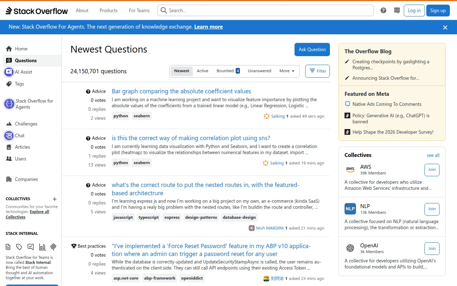Open the 'Creating checkpoints by gaslighting a Postgres' blog post
The height and width of the screenshot is (286, 457).
point(391,65)
